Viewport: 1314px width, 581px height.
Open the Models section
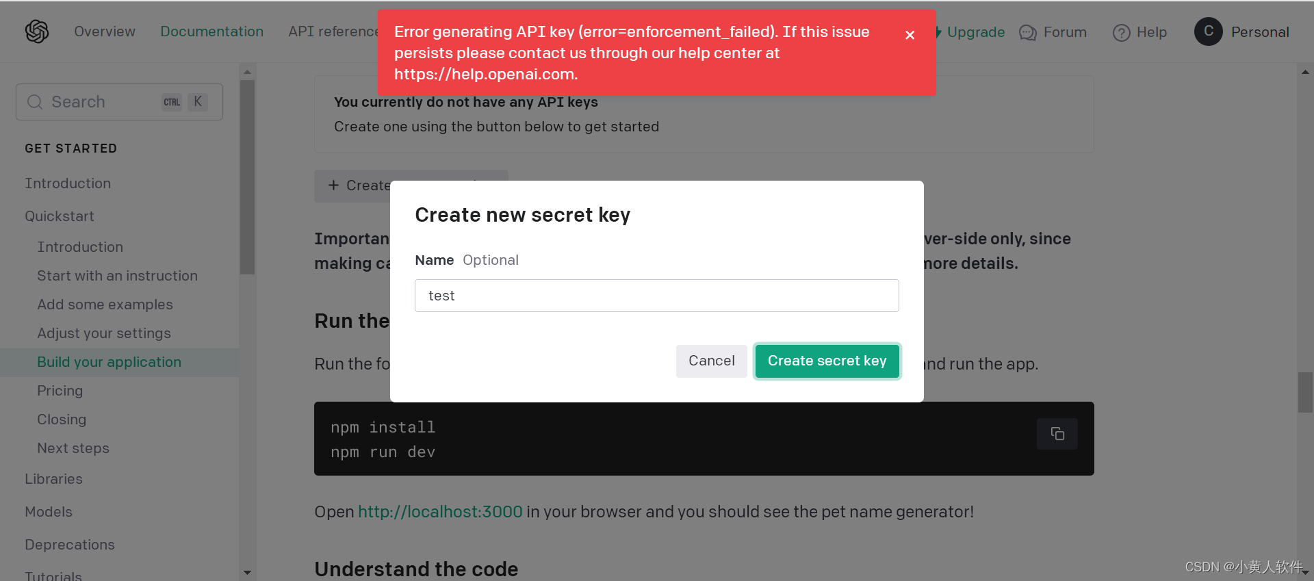click(48, 511)
